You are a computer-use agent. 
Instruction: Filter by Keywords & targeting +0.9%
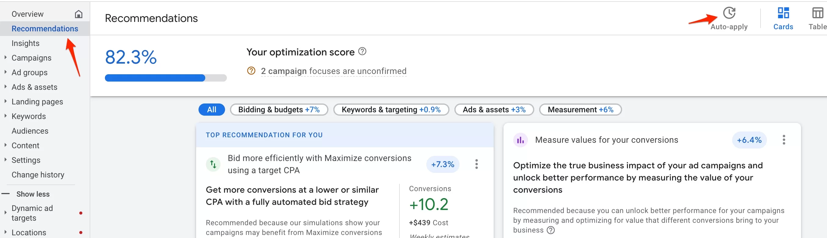point(391,110)
